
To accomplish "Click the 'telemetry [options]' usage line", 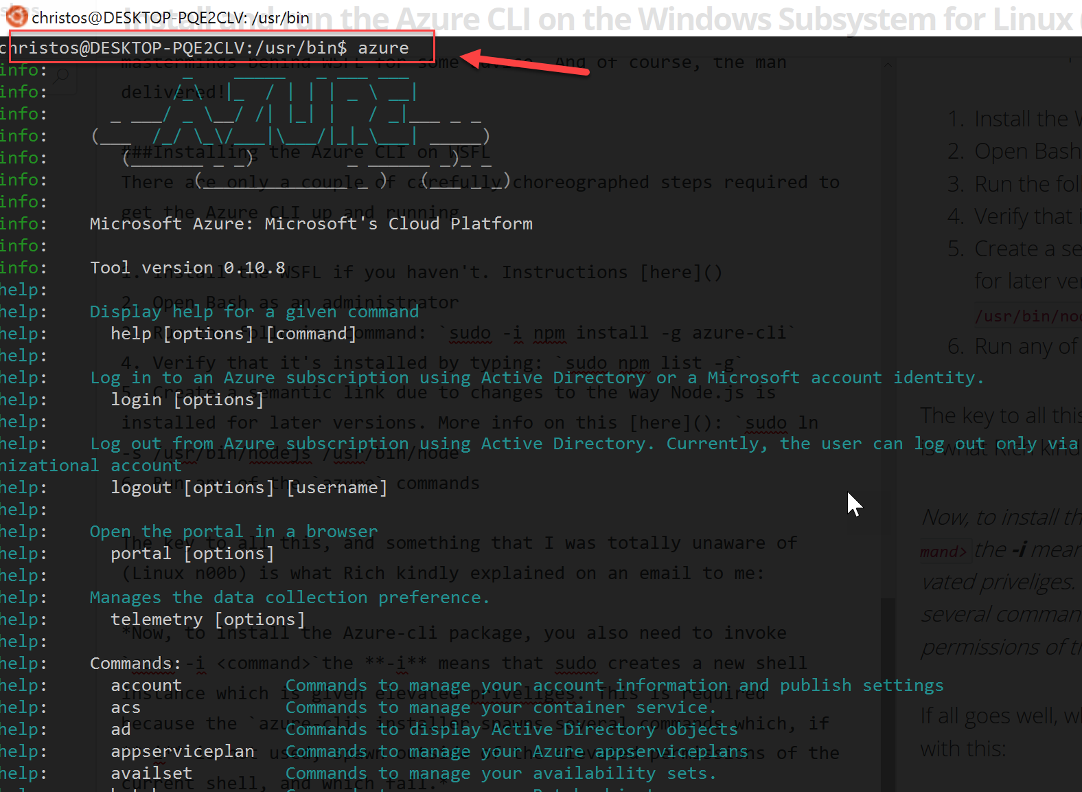I will pos(208,620).
